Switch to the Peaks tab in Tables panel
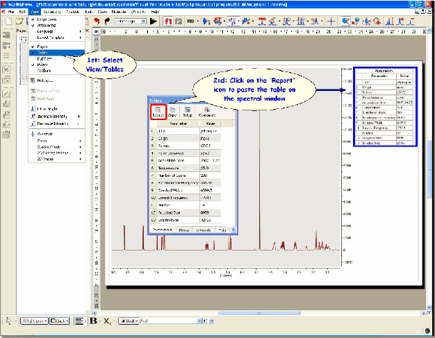This screenshot has height=338, width=435. click(x=183, y=230)
